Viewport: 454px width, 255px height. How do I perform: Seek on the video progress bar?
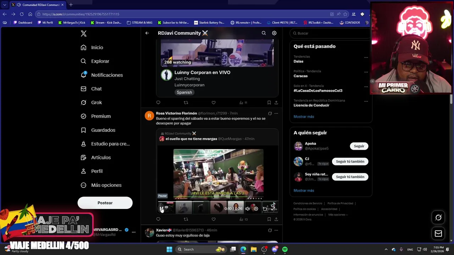click(217, 202)
